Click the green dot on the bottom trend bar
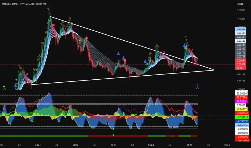The height and width of the screenshot is (148, 251). (113, 135)
